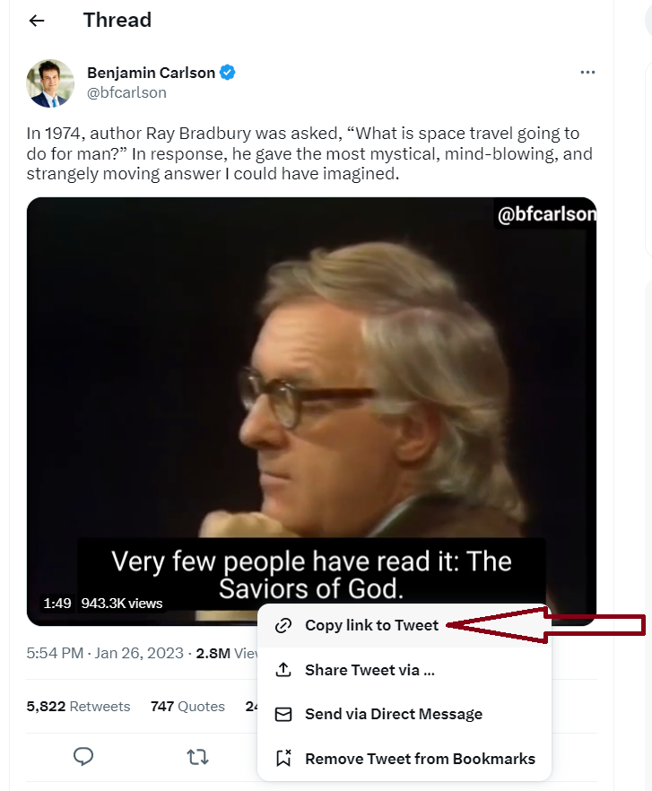Select Copy link to Tweet
The height and width of the screenshot is (791, 652).
coord(371,625)
